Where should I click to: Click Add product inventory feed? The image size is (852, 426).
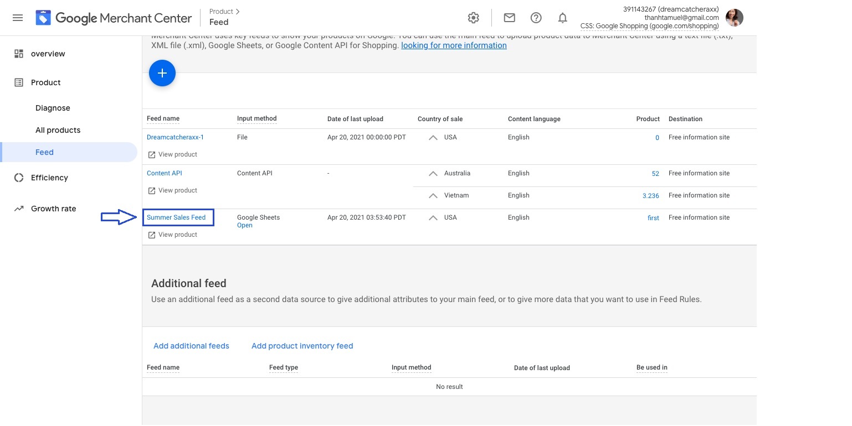pos(302,346)
